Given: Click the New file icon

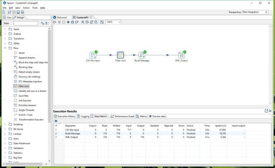Looking at the screenshot, I should (x=4, y=12).
